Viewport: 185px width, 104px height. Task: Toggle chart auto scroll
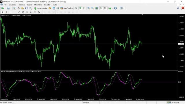(101, 8)
